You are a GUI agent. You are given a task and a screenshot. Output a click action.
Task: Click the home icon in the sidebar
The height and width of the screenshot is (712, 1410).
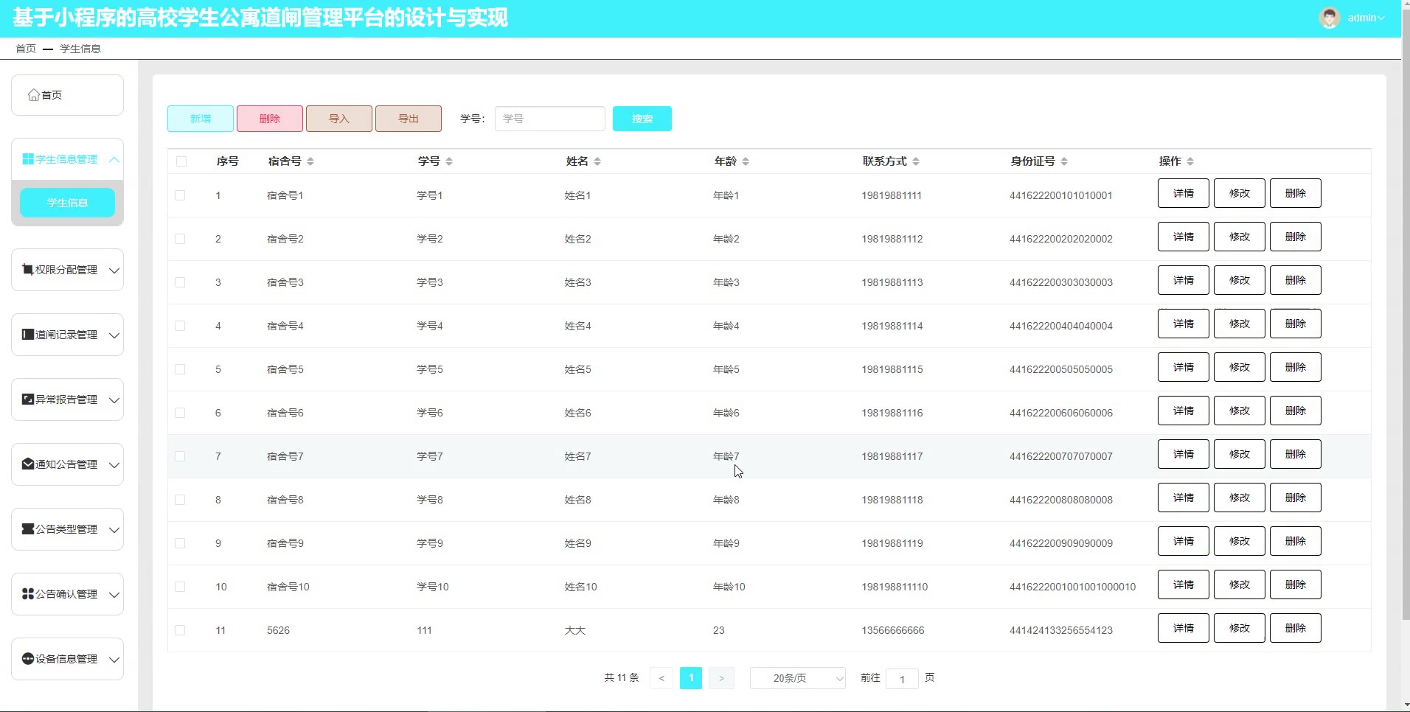click(33, 95)
